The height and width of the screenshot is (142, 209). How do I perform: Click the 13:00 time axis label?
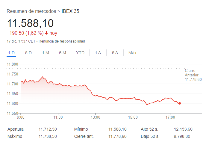click(96, 117)
